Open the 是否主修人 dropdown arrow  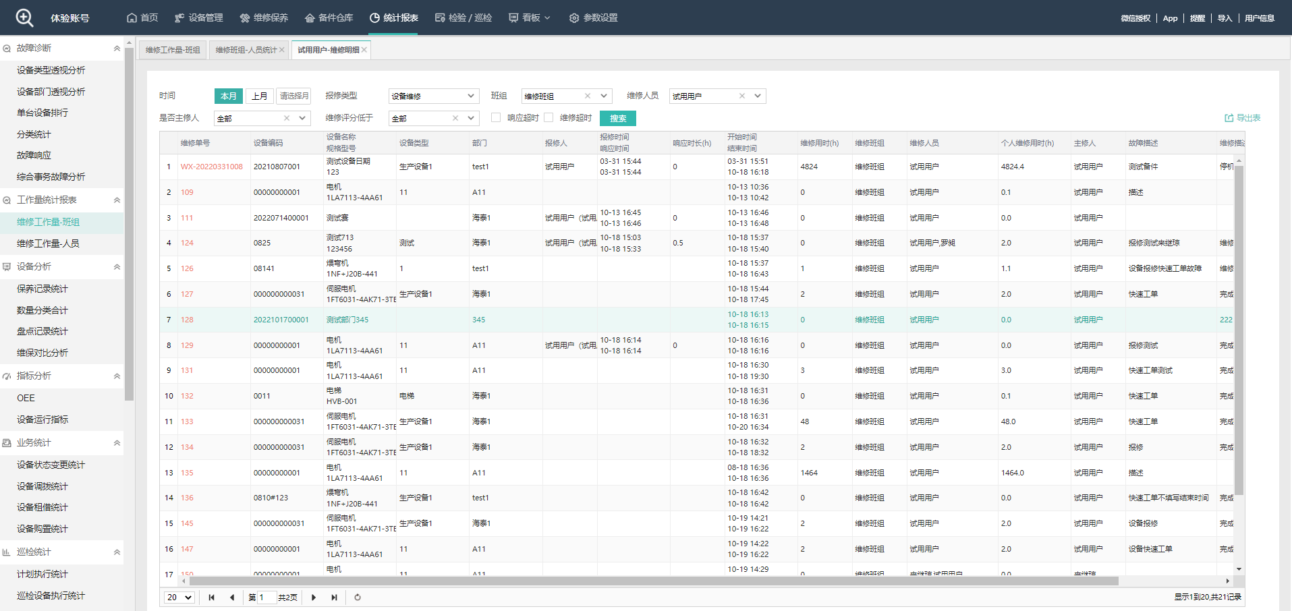[x=302, y=118]
